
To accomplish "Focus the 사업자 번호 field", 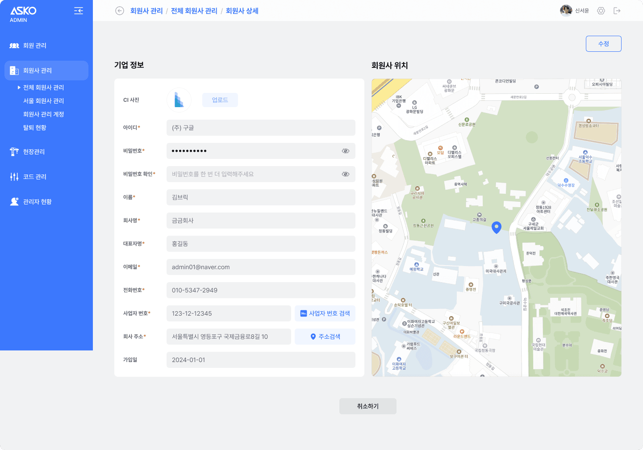I will [x=229, y=313].
